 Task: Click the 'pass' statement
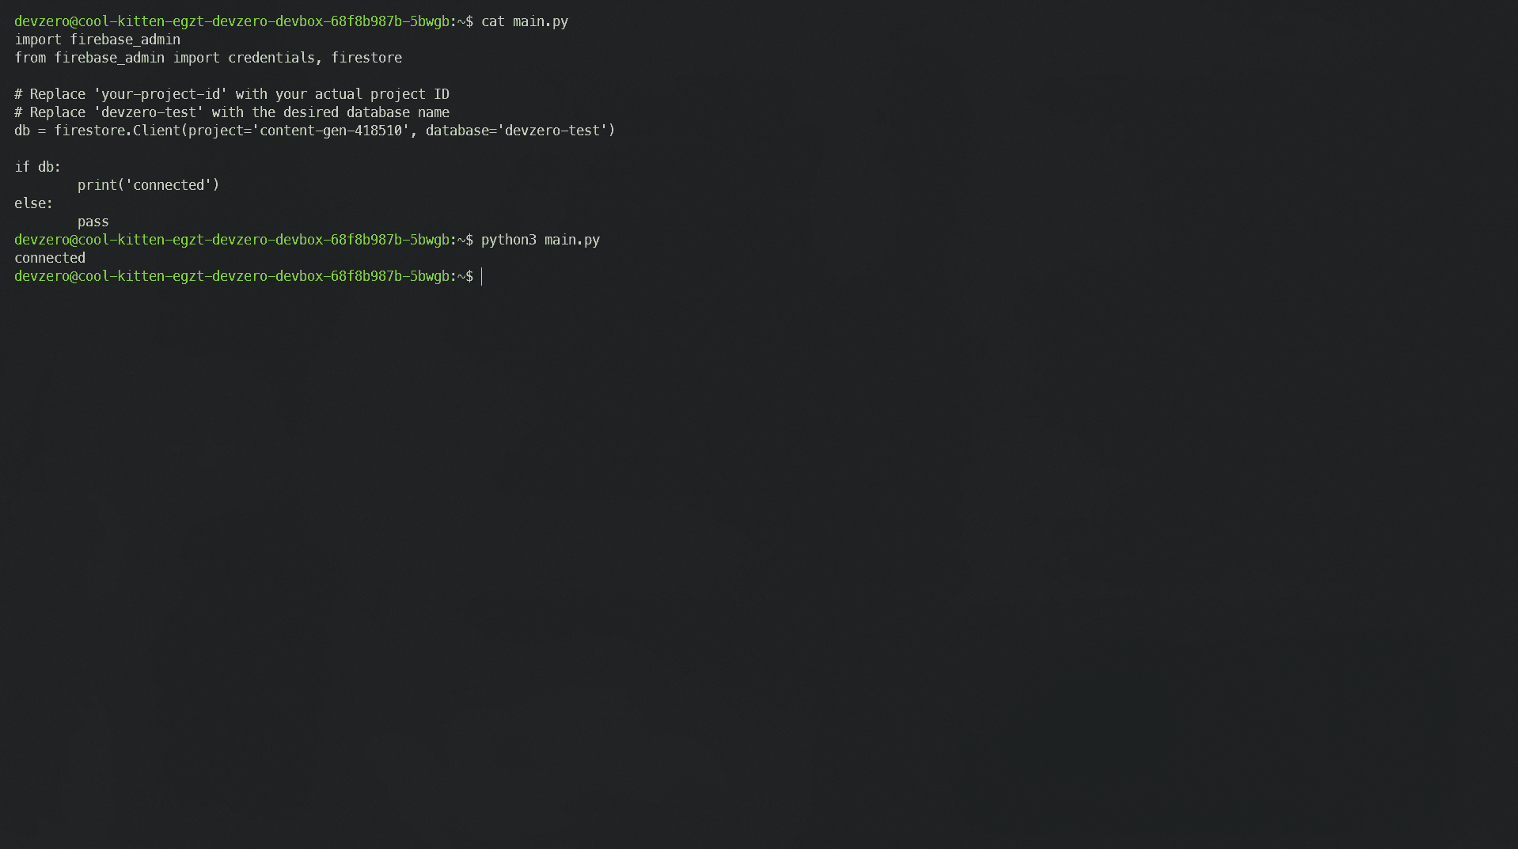(93, 222)
